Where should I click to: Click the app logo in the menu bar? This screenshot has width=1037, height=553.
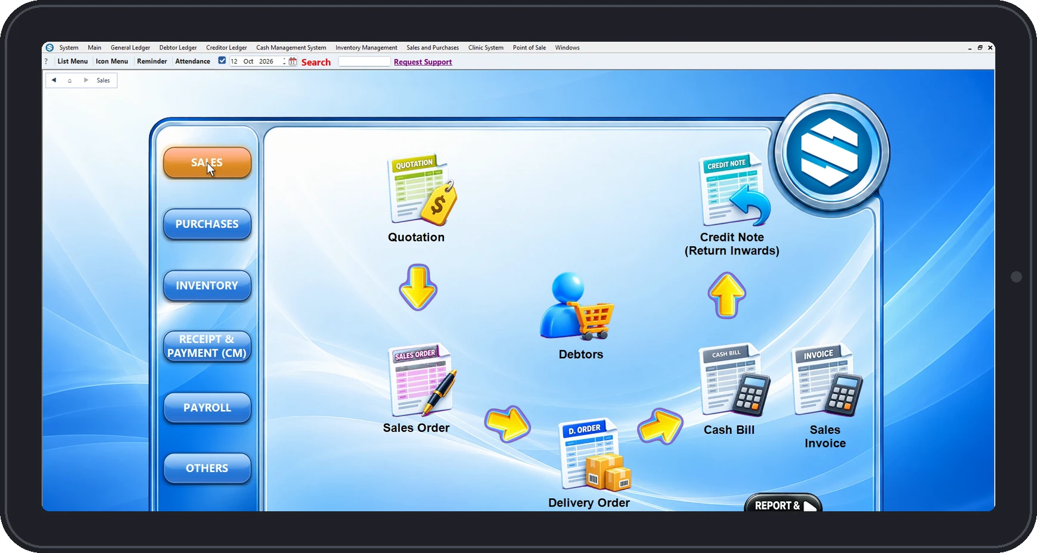pyautogui.click(x=49, y=48)
